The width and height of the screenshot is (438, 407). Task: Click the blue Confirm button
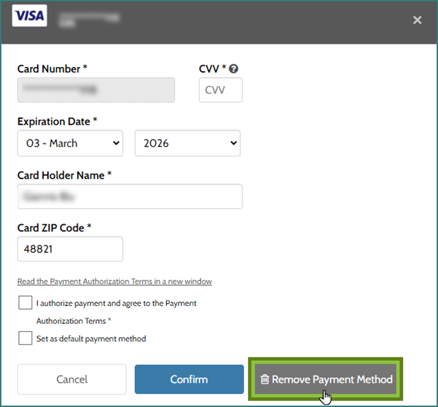click(189, 379)
